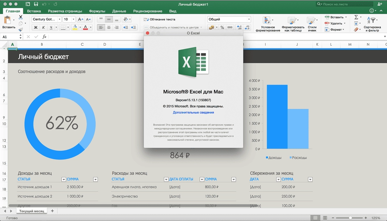Click the decrease indent icon
This screenshot has width=387, height=221.
126,27
